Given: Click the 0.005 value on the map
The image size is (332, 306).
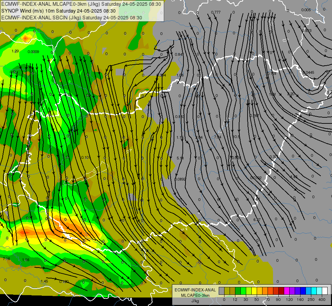Looking at the screenshot, I should (306, 10).
